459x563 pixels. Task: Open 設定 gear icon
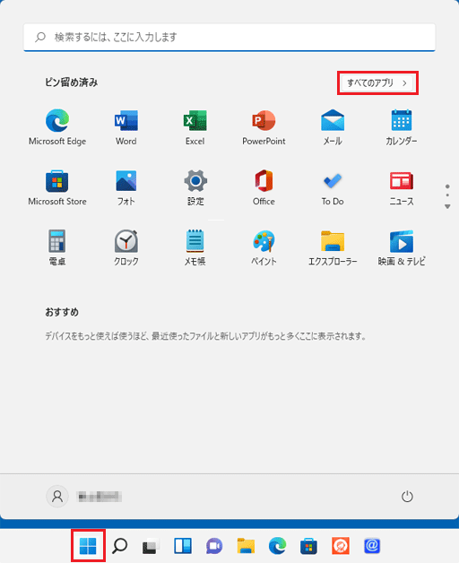(195, 187)
